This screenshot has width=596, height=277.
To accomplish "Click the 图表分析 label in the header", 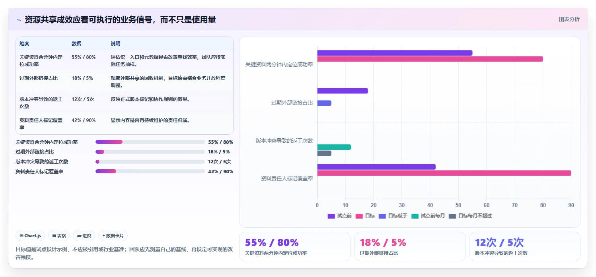I will [x=569, y=19].
